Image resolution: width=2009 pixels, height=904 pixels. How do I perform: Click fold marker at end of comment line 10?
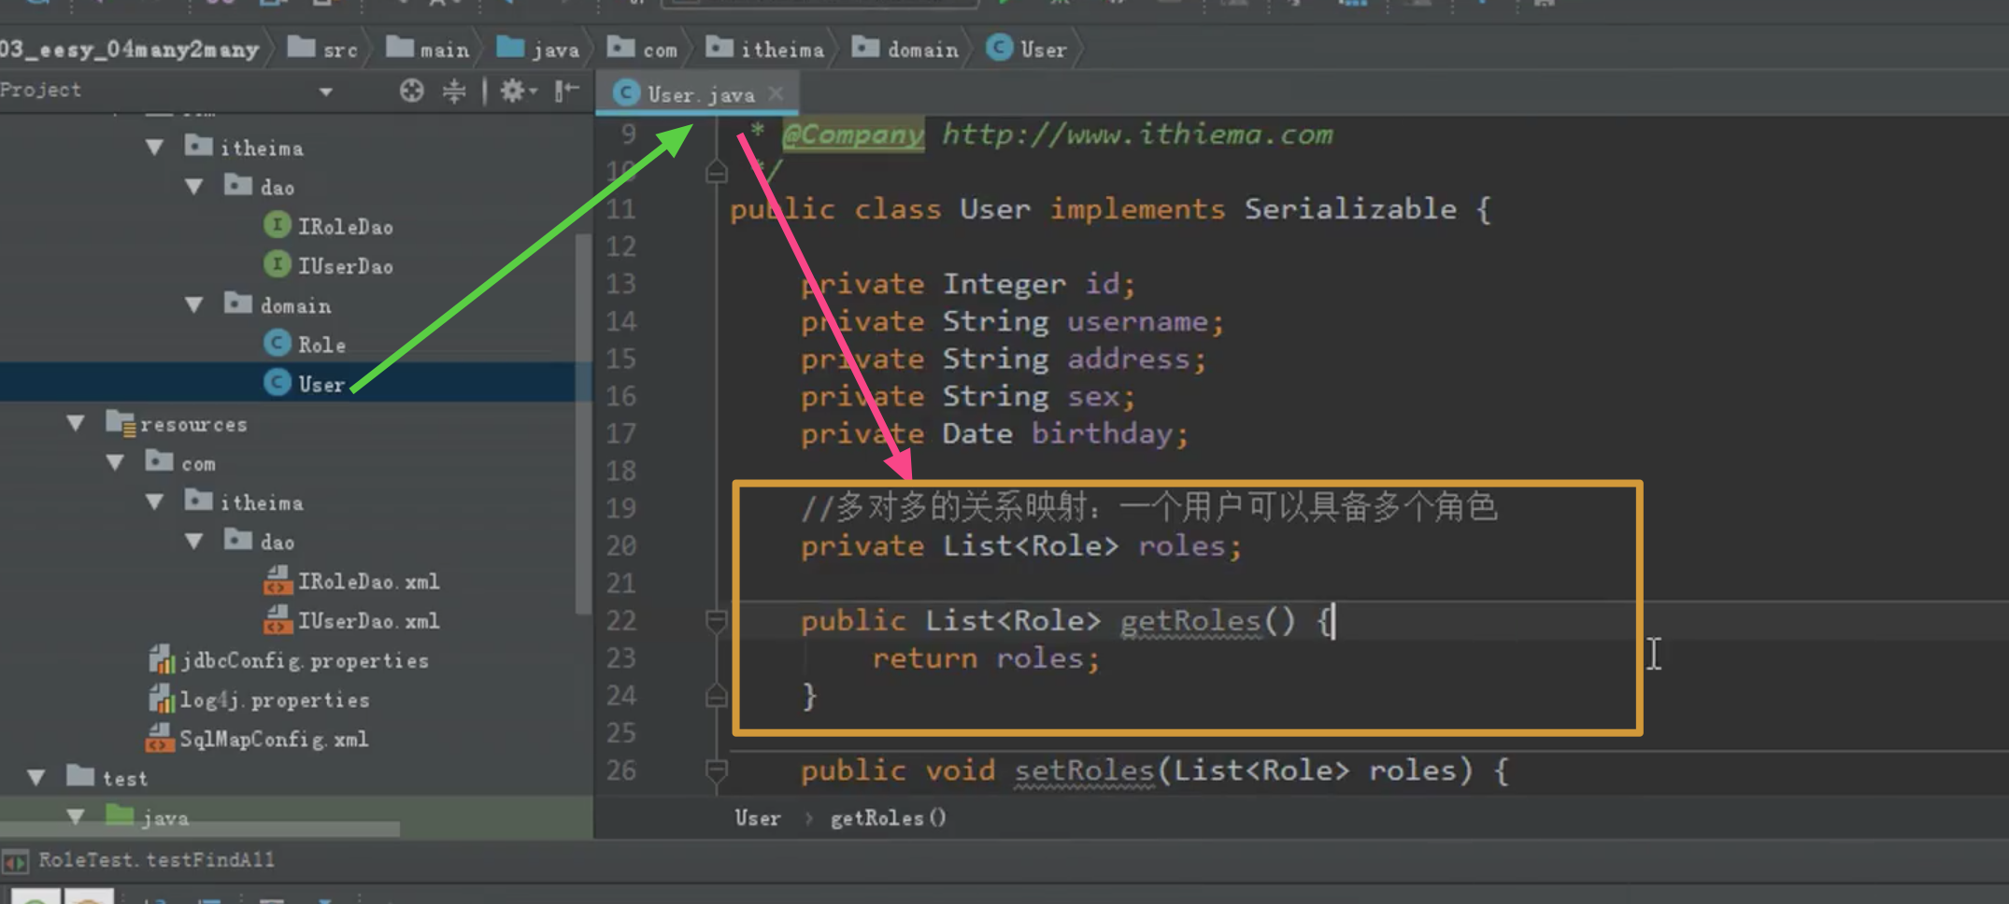(716, 172)
